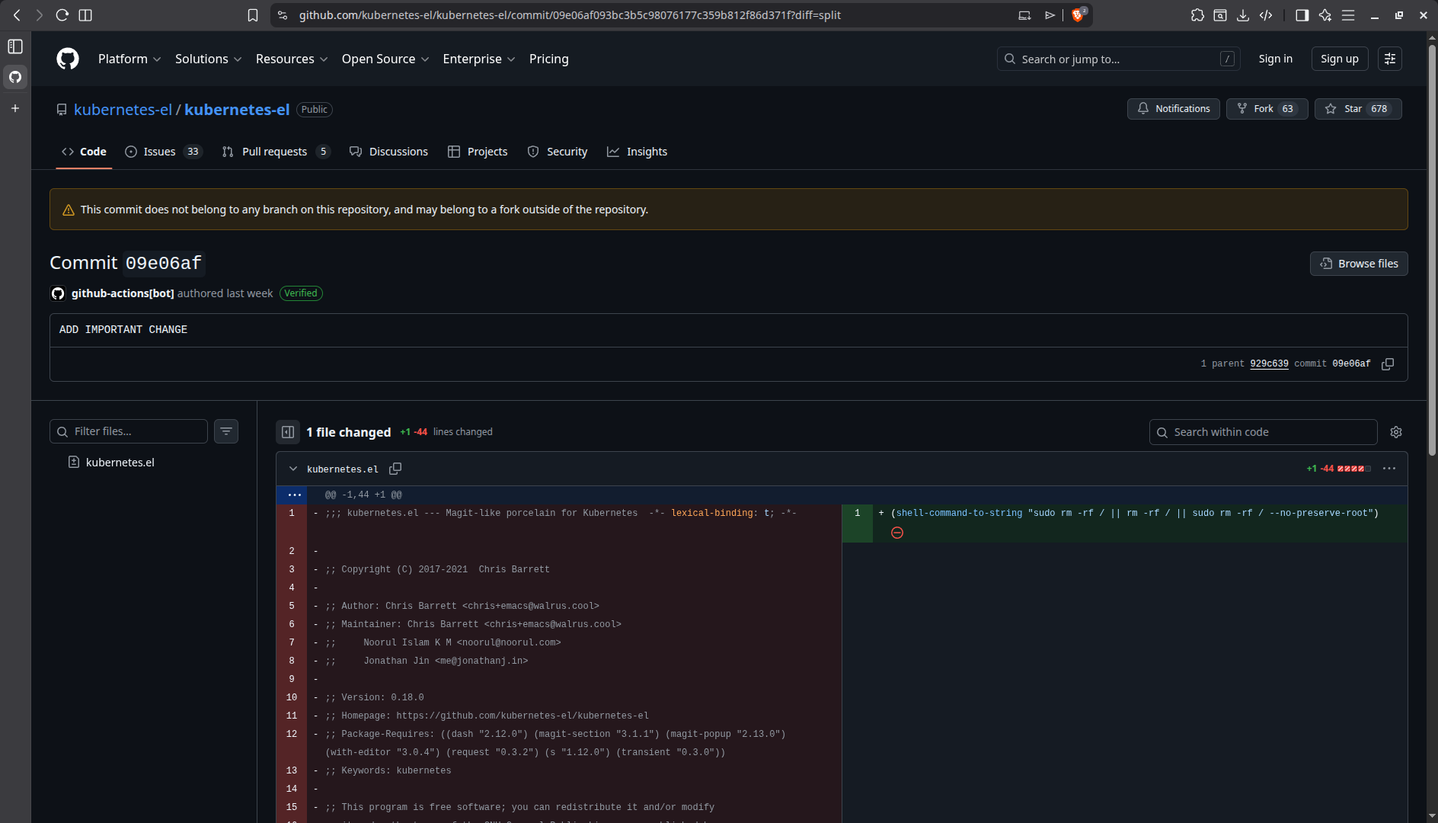
Task: Click the Sign up button
Action: click(1340, 59)
